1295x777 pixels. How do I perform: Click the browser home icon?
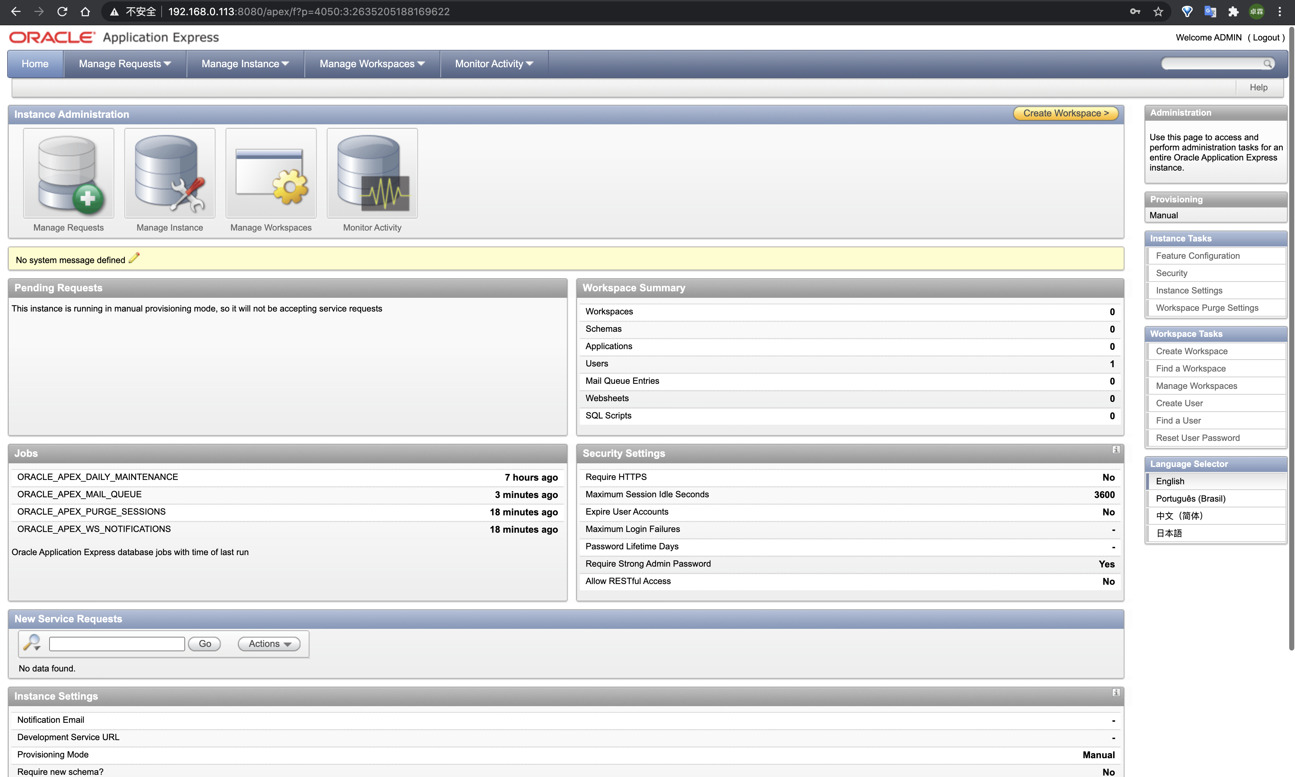click(x=85, y=12)
